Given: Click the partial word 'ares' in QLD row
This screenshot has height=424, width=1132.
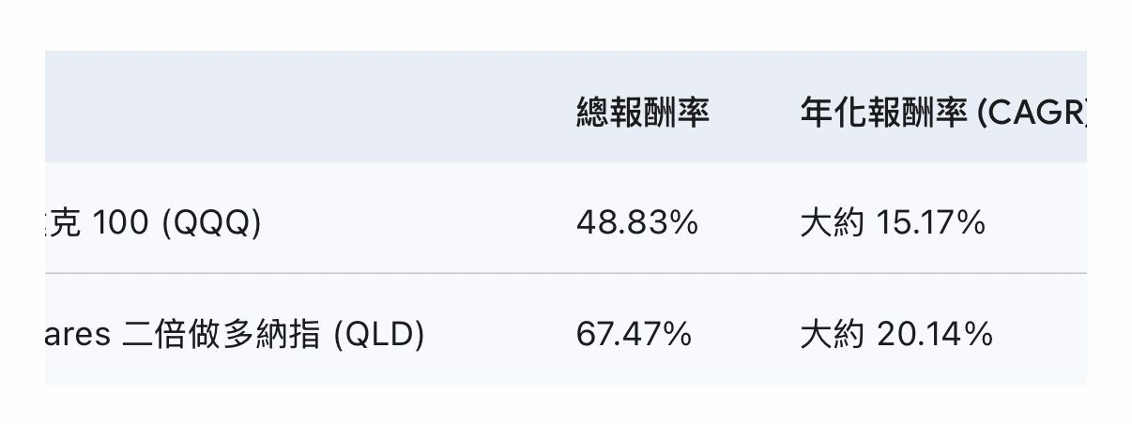Looking at the screenshot, I should pos(78,334).
